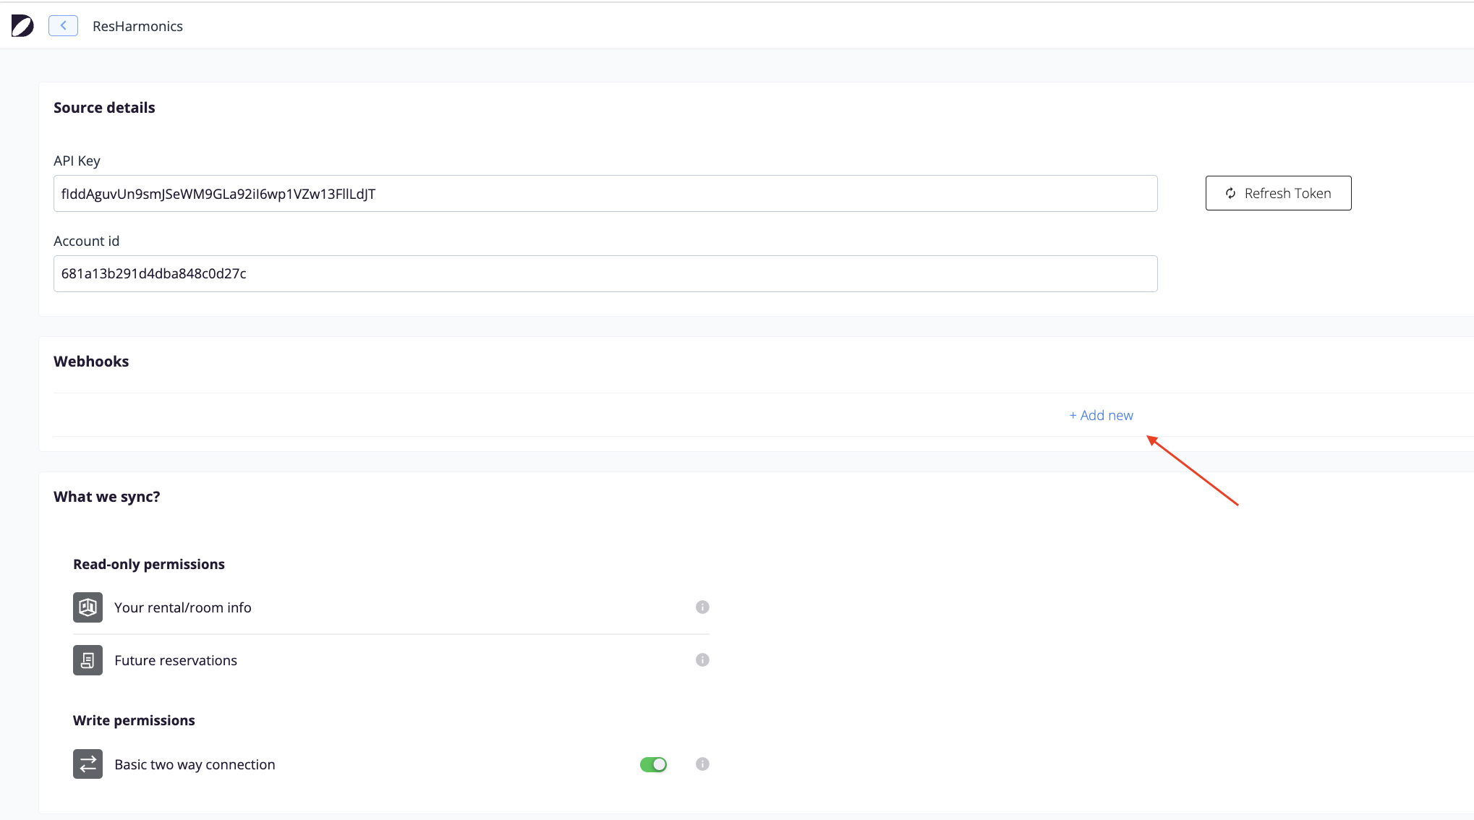Click the back chevron next to ResHarmonics
Viewport: 1474px width, 820px height.
(63, 25)
